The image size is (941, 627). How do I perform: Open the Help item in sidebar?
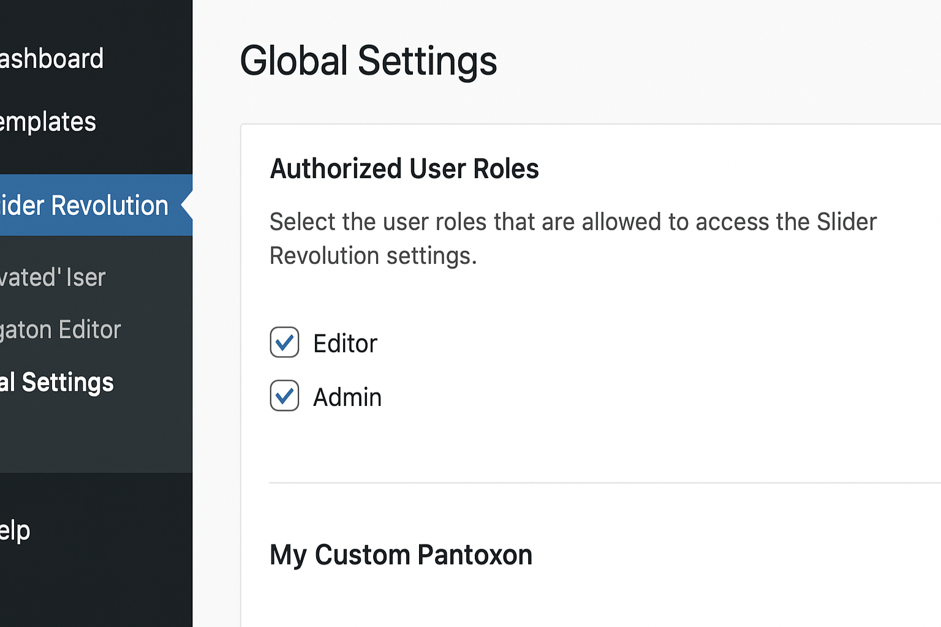(x=15, y=530)
